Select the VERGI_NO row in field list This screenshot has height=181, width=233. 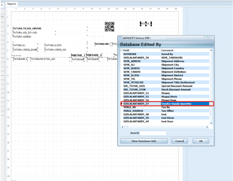pyautogui.click(x=166, y=107)
